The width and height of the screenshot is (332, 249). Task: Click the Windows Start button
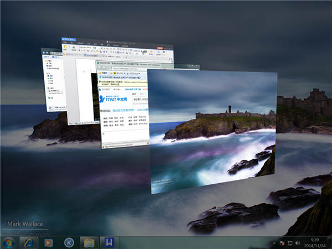[x=9, y=242]
